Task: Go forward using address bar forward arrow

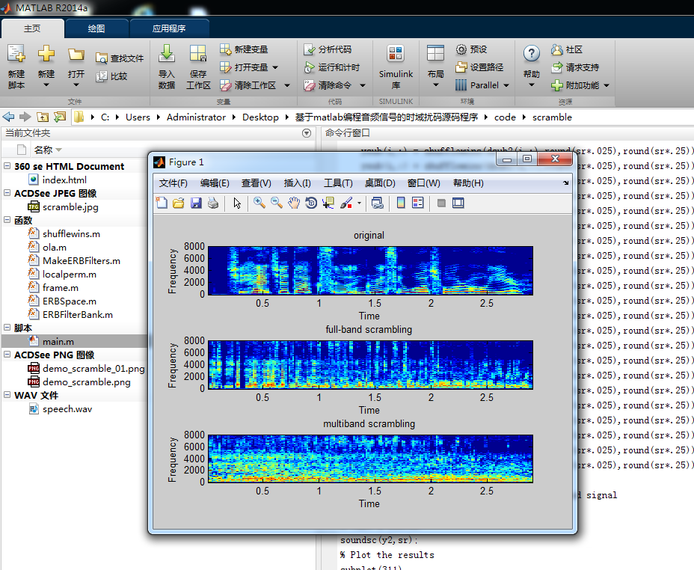Action: 25,117
